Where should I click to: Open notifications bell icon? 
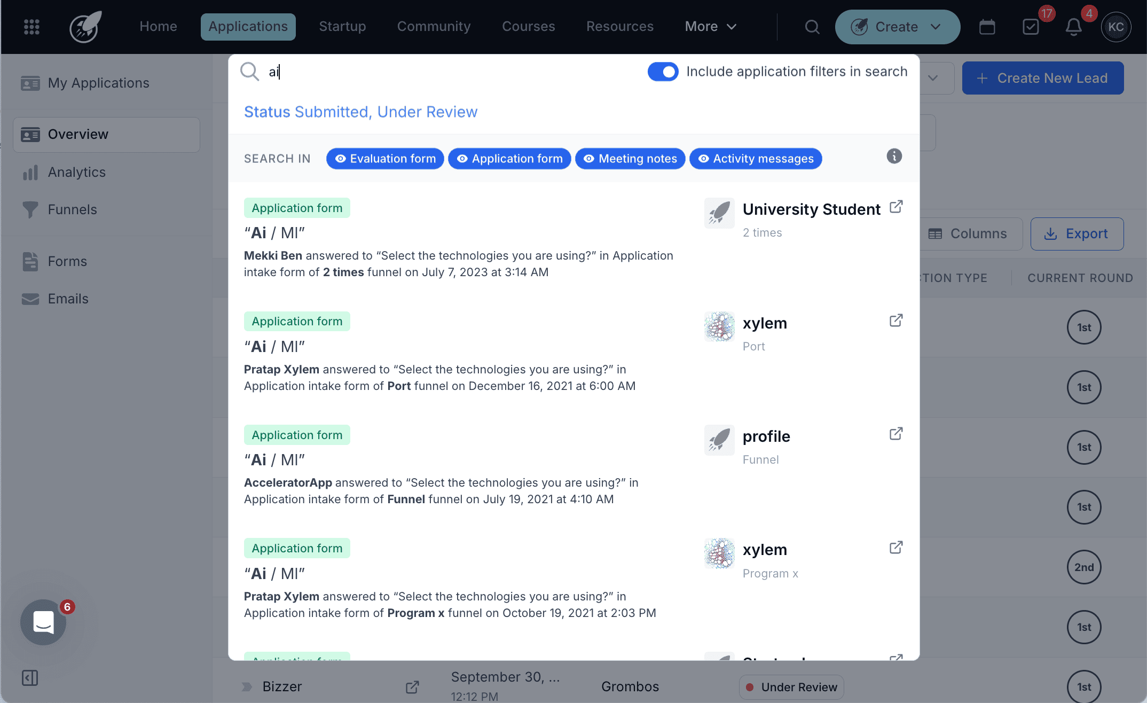click(x=1073, y=27)
